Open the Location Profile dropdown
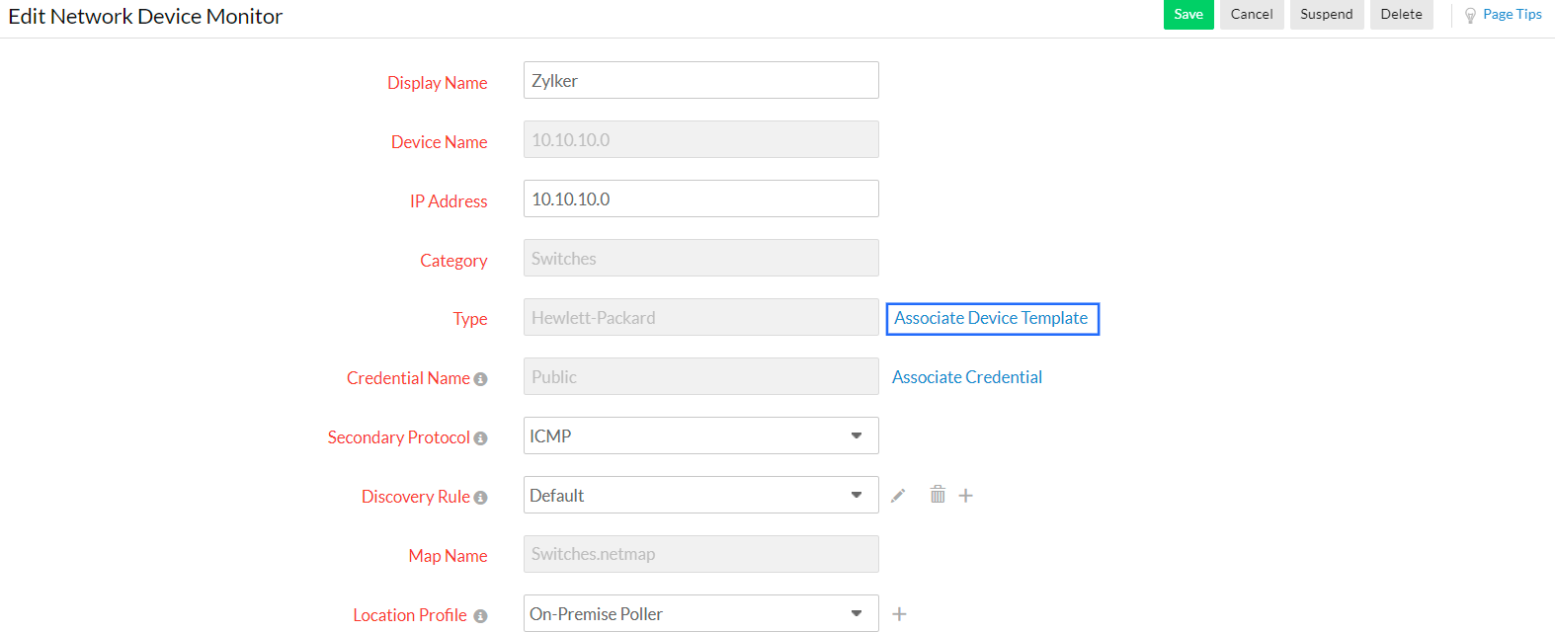 pyautogui.click(x=856, y=613)
